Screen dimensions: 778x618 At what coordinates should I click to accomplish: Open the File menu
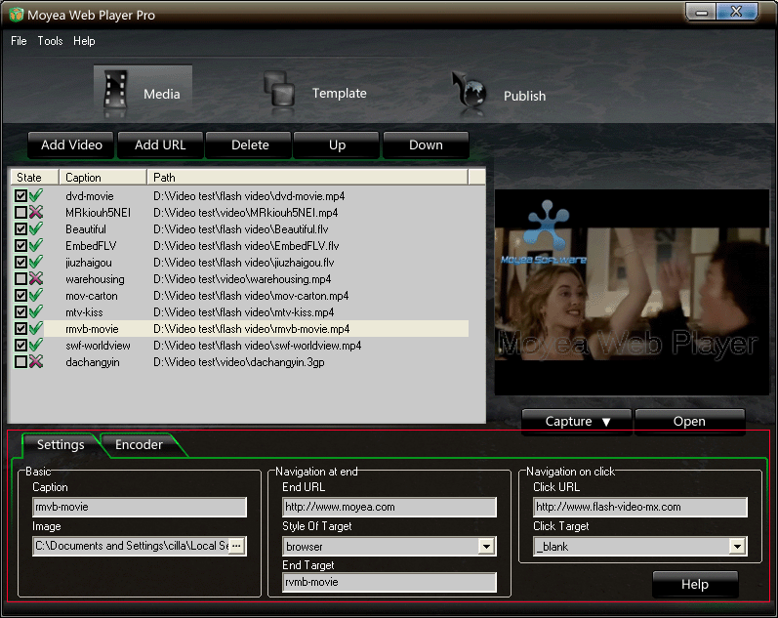[19, 41]
